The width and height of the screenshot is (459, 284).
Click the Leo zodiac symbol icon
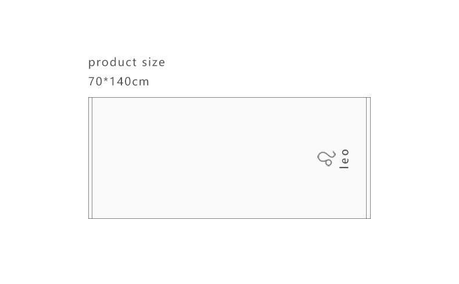327,158
